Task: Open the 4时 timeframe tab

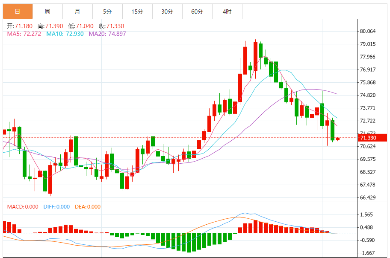Action: point(227,12)
